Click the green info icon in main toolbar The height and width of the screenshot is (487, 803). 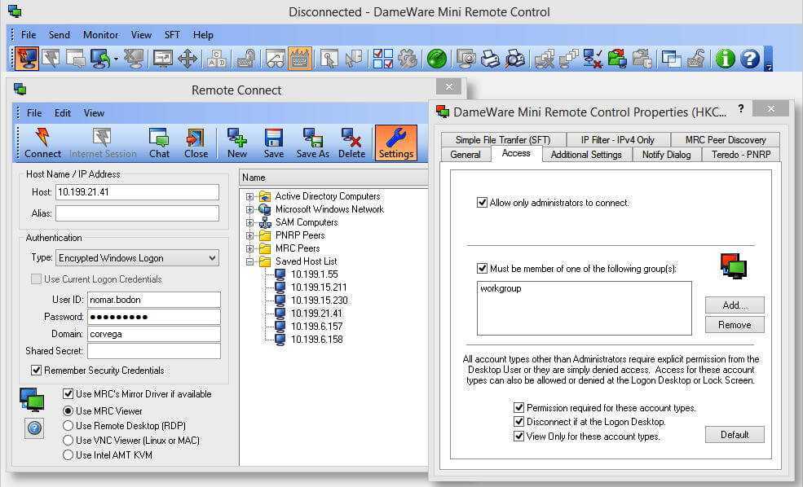pyautogui.click(x=725, y=59)
